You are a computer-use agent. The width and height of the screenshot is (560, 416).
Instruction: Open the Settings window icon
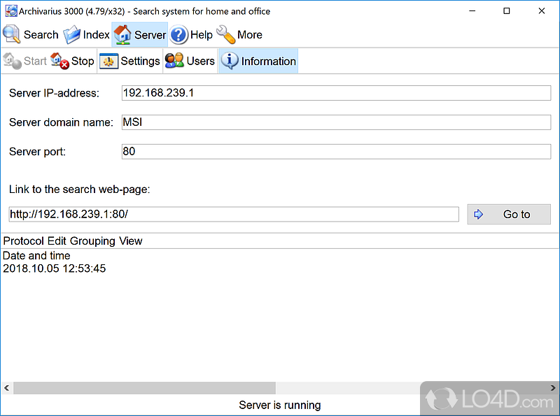click(x=108, y=62)
